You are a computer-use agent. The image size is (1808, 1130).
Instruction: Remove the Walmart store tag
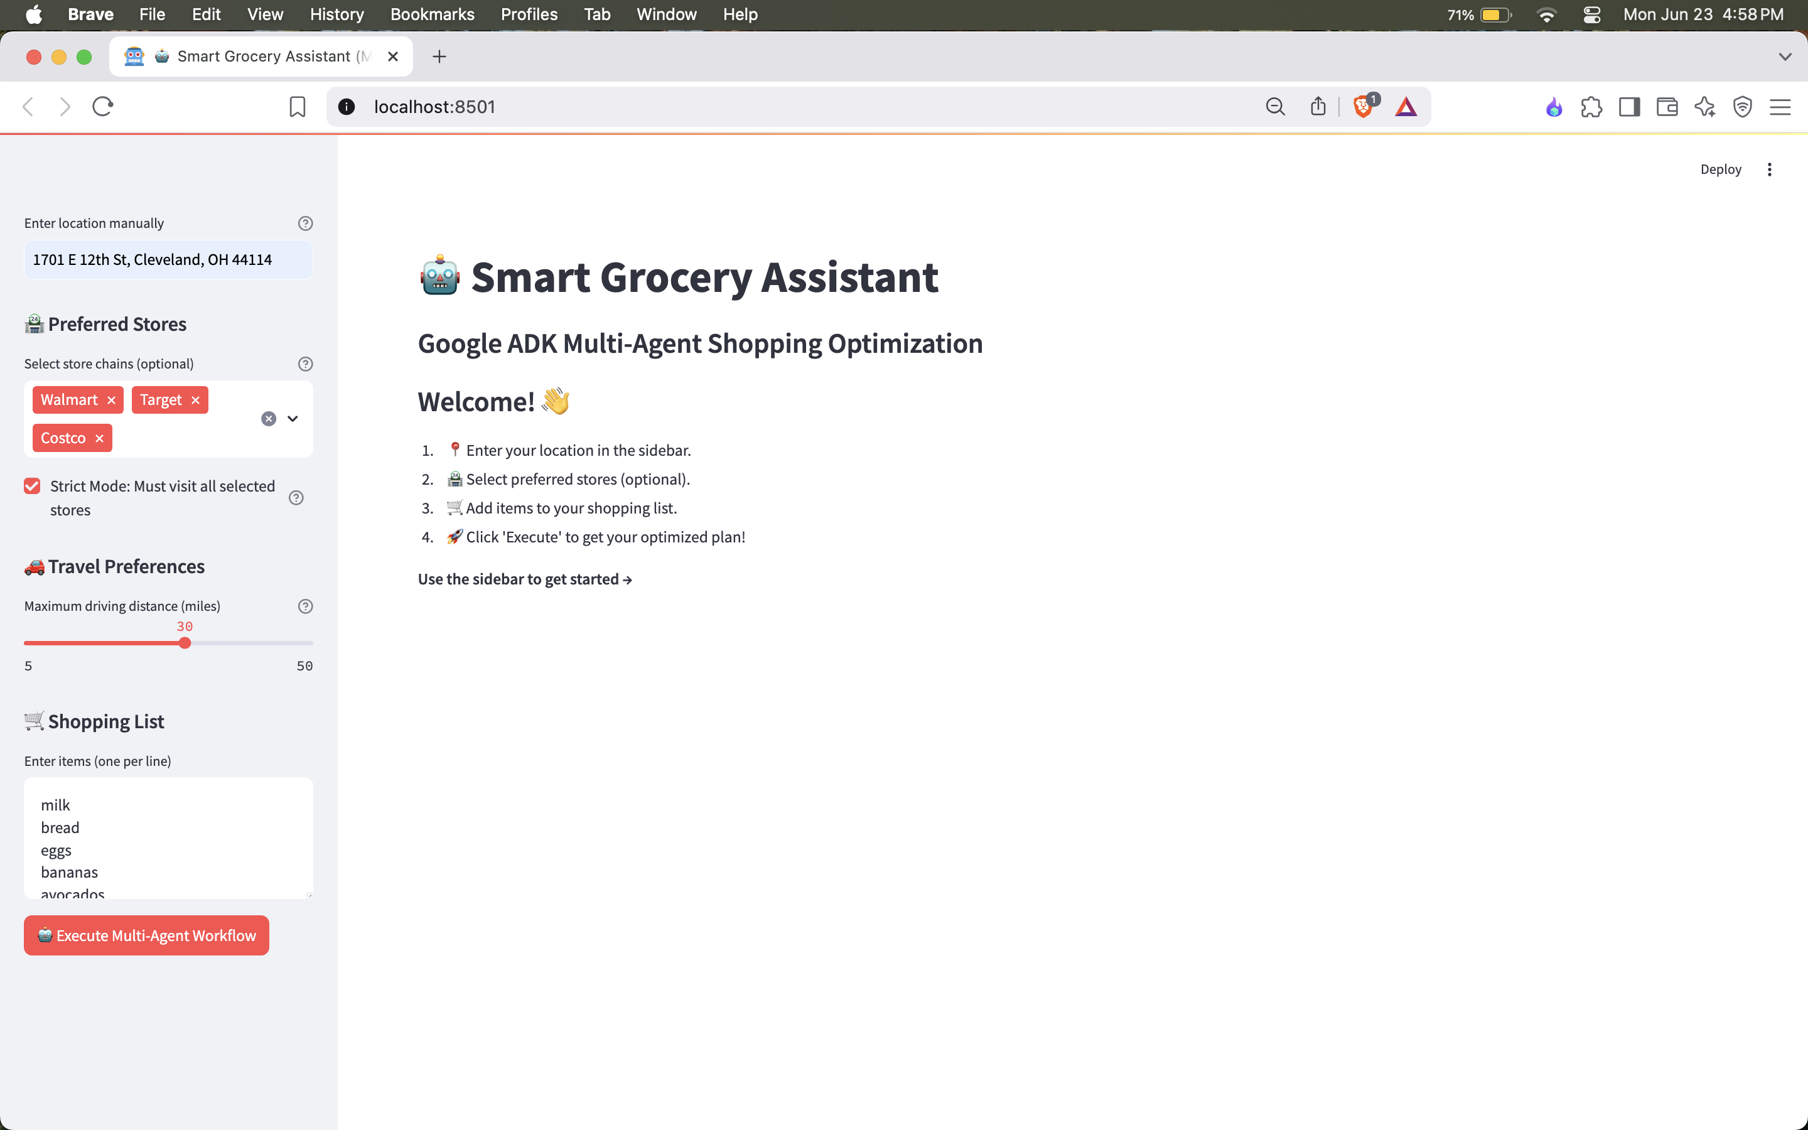111,400
